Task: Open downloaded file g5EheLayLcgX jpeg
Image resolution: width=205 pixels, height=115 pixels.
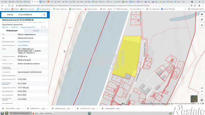Action: click(x=61, y=109)
